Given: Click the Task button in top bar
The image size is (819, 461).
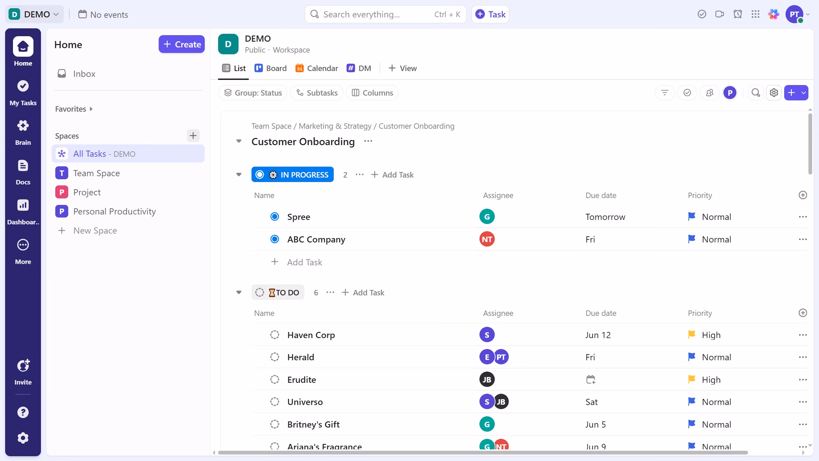Looking at the screenshot, I should coord(490,14).
